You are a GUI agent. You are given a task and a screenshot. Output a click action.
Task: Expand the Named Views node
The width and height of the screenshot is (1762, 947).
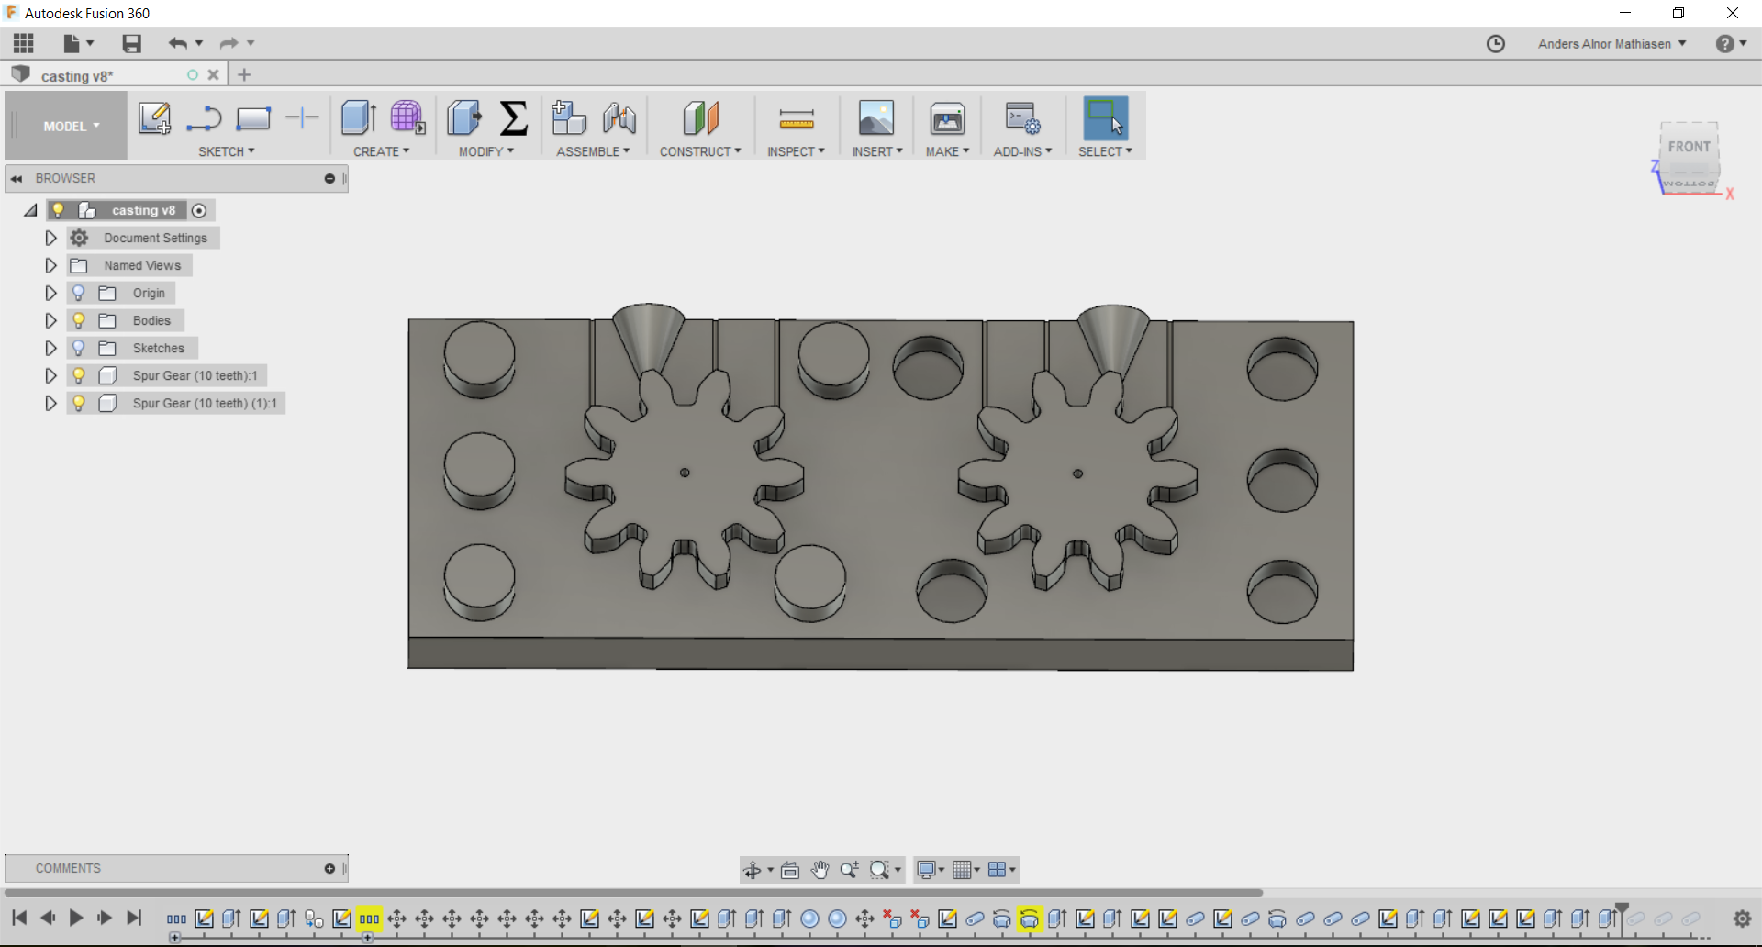(x=50, y=265)
